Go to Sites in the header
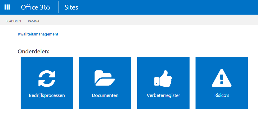The height and width of the screenshot is (116, 258). pos(71,7)
